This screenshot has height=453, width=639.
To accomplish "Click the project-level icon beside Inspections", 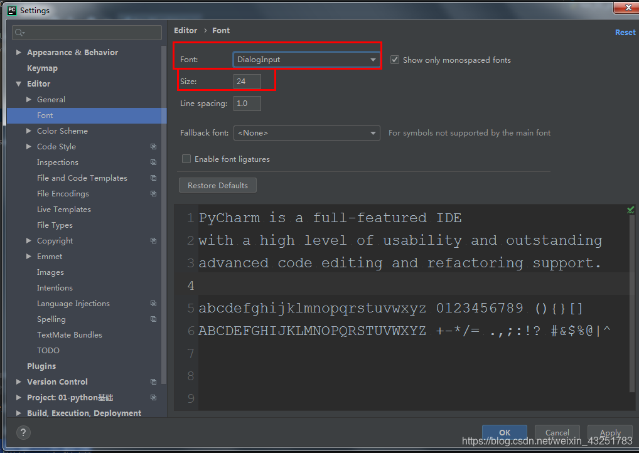I will point(153,162).
